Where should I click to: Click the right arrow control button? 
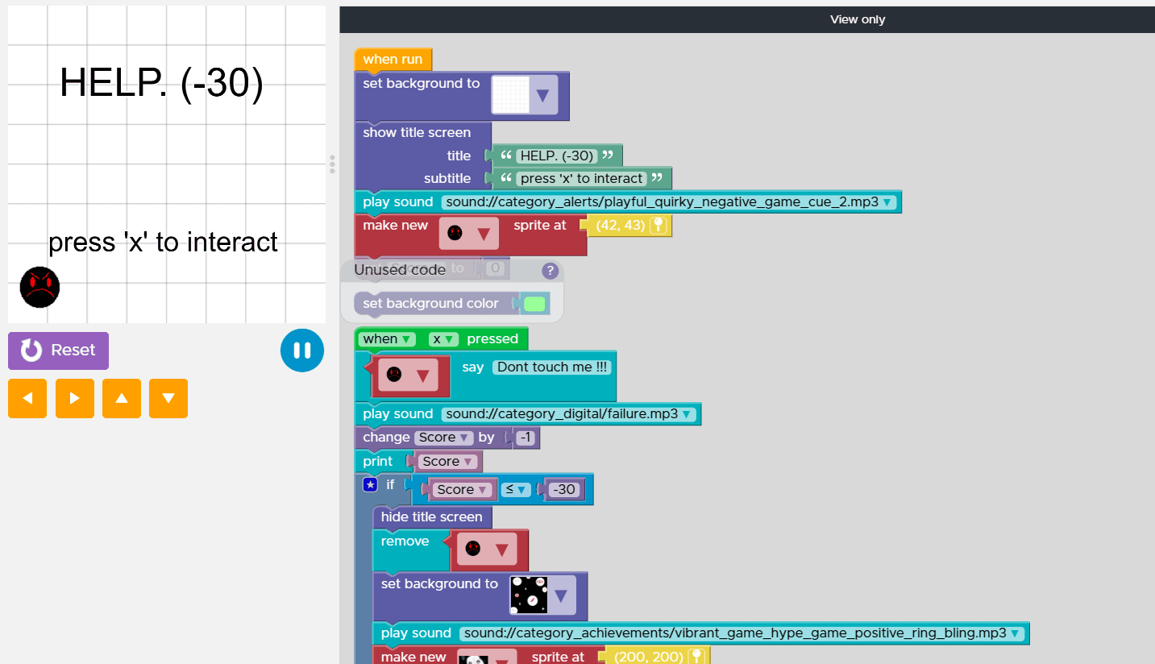click(75, 398)
